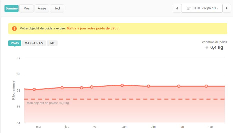Click the calendar icon in date picker
Screen dimensions: 233x133
[189, 8]
